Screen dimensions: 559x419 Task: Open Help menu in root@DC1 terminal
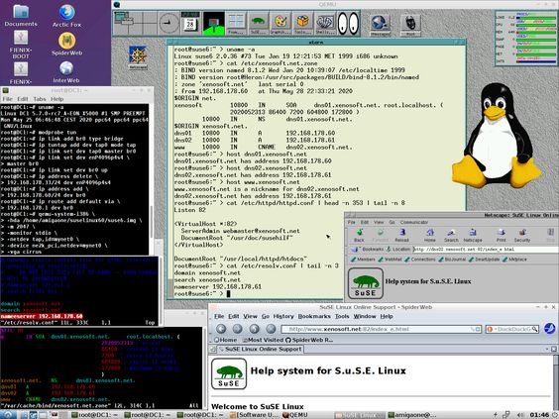click(57, 99)
